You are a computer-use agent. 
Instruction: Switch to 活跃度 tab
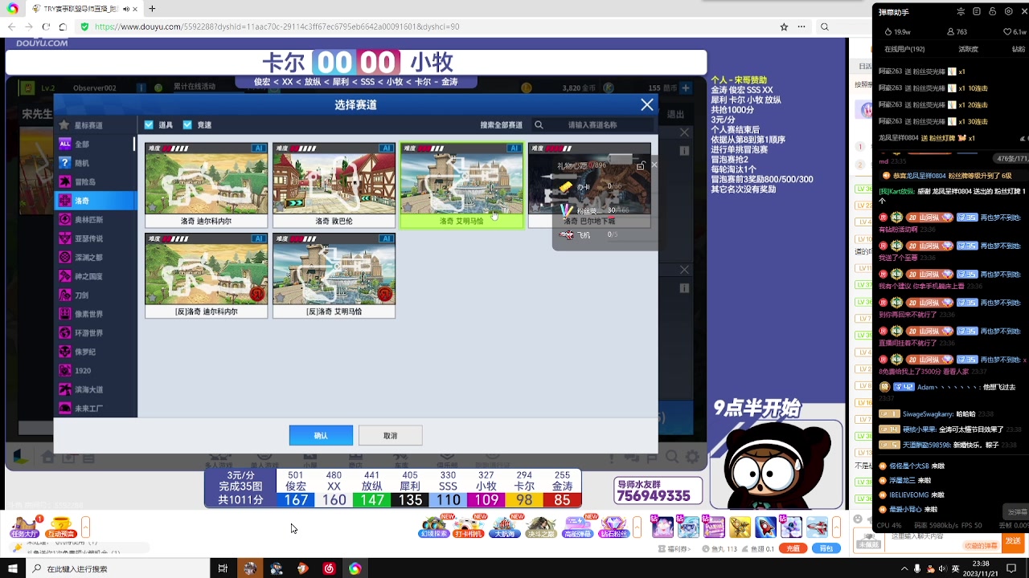pyautogui.click(x=968, y=49)
